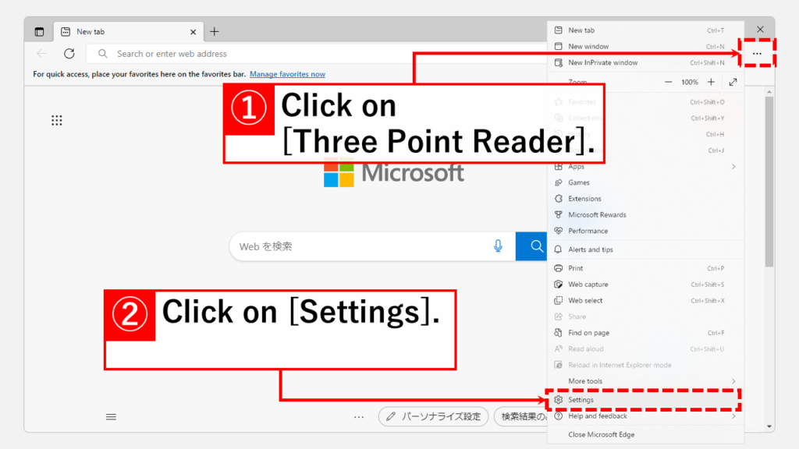Open a new tab with plus button

(215, 31)
